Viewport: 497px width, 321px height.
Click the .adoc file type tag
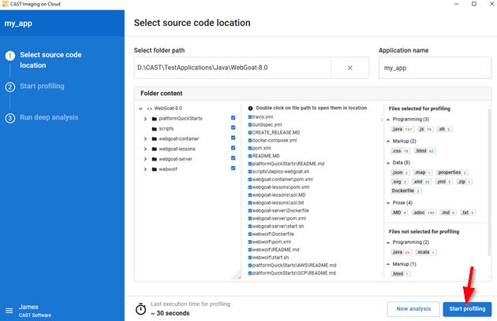[x=424, y=212]
